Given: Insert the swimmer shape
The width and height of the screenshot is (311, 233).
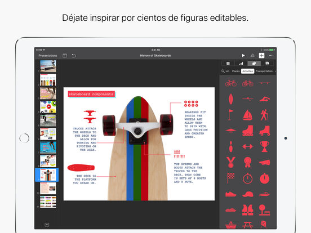Looking at the screenshot, I should tap(265, 99).
